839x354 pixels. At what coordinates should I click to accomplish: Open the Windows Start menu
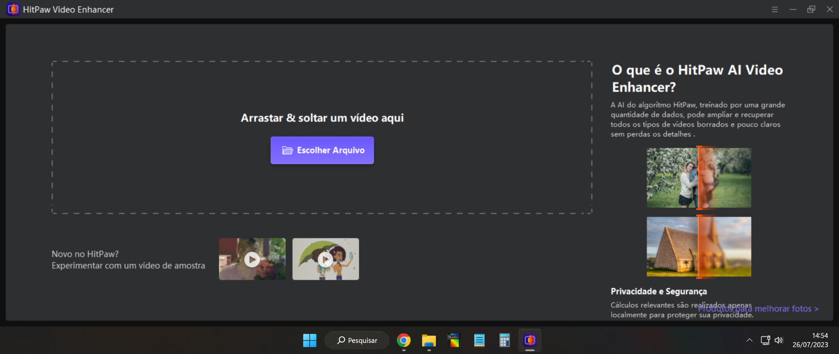(x=310, y=340)
